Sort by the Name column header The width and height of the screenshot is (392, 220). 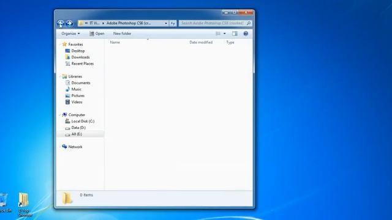[115, 42]
